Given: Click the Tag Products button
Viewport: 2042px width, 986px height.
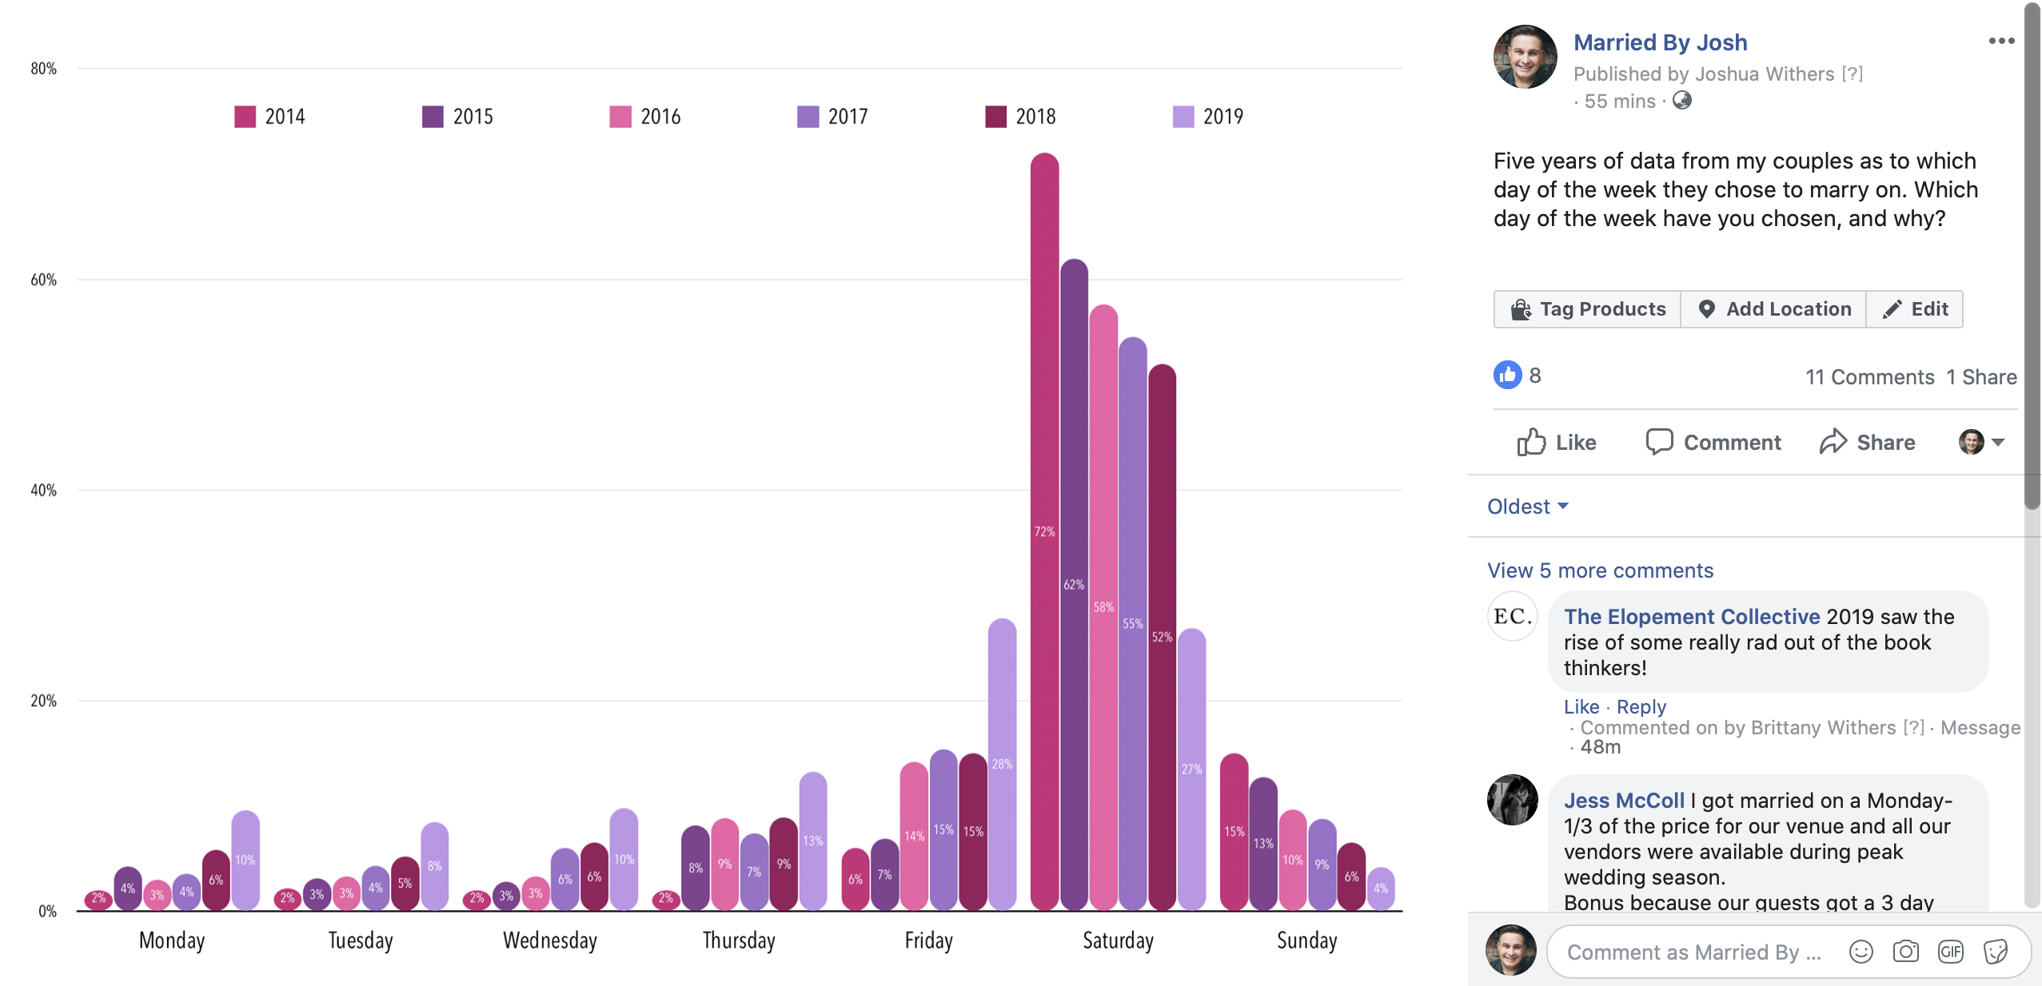Looking at the screenshot, I should [1587, 309].
